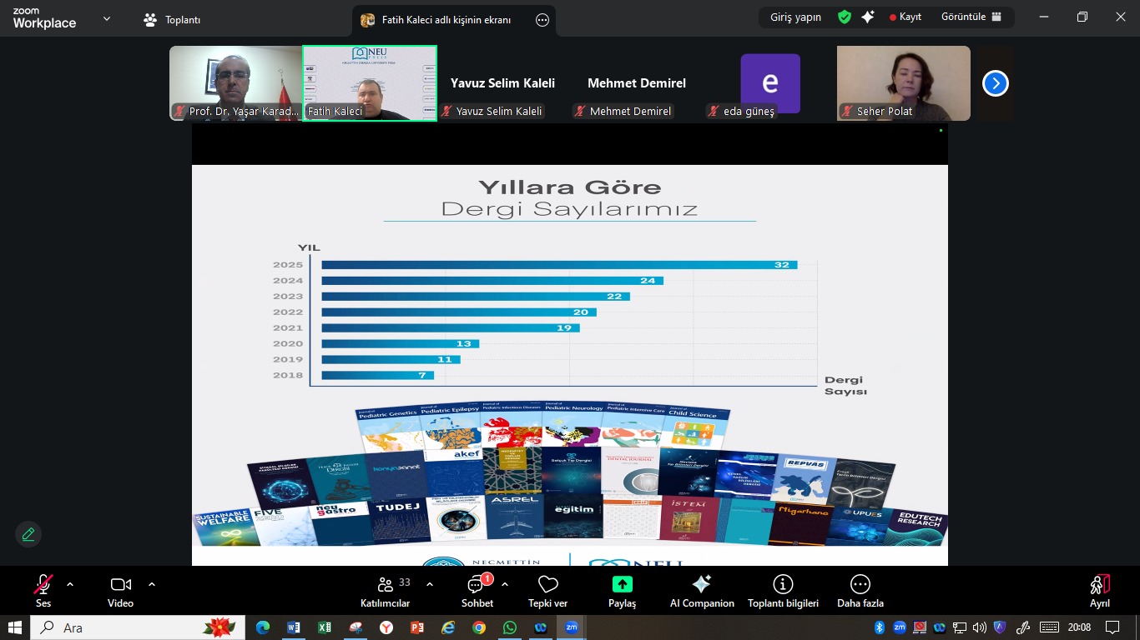Viewport: 1140px width, 640px height.
Task: Show Toplantı bilgileri meeting info
Action: click(x=782, y=588)
